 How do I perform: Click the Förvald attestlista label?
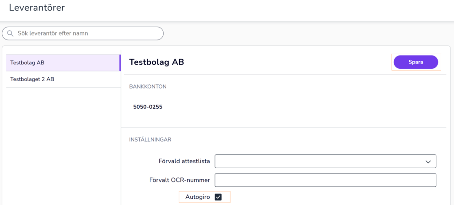click(x=184, y=161)
